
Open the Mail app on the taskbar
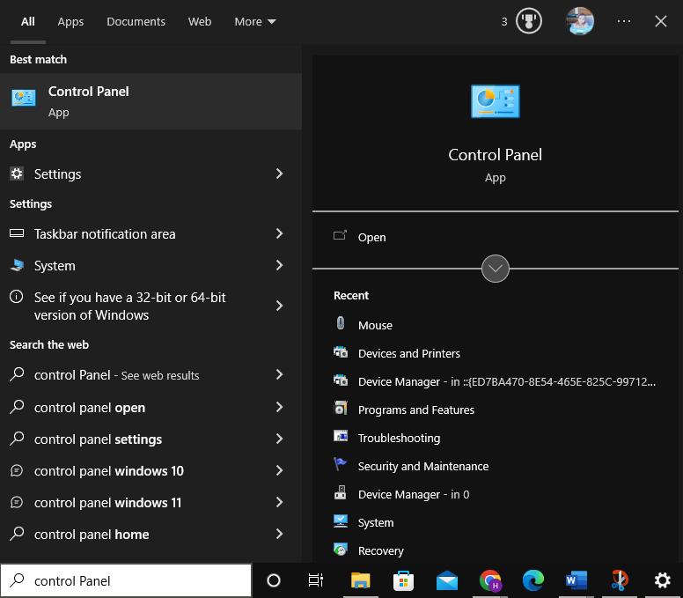[447, 581]
